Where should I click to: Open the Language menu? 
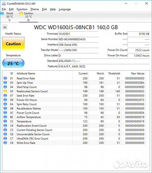pyautogui.click(x=65, y=9)
